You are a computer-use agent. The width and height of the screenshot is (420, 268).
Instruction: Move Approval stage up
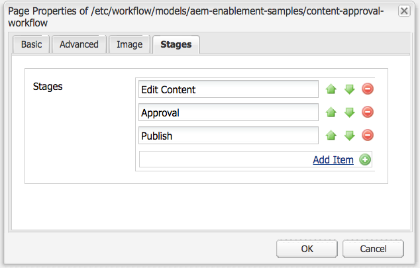click(331, 112)
